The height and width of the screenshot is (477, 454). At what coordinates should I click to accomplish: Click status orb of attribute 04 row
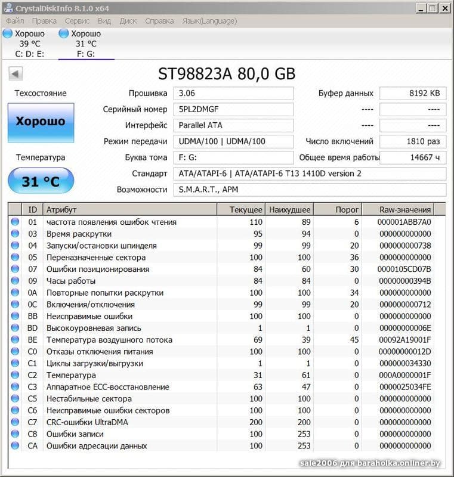point(15,246)
